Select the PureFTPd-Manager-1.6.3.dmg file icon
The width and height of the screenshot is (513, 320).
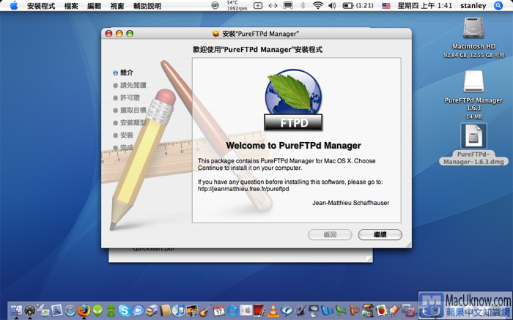[473, 136]
